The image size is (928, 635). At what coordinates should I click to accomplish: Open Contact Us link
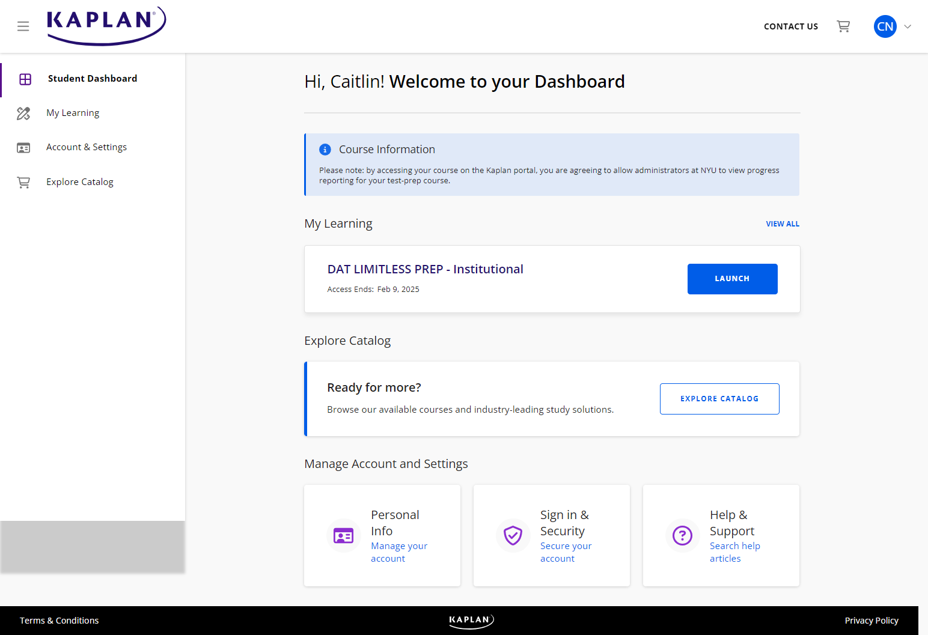790,26
